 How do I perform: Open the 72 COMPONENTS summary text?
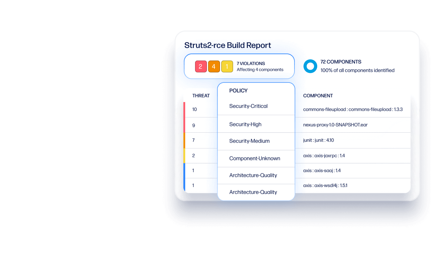coord(341,62)
